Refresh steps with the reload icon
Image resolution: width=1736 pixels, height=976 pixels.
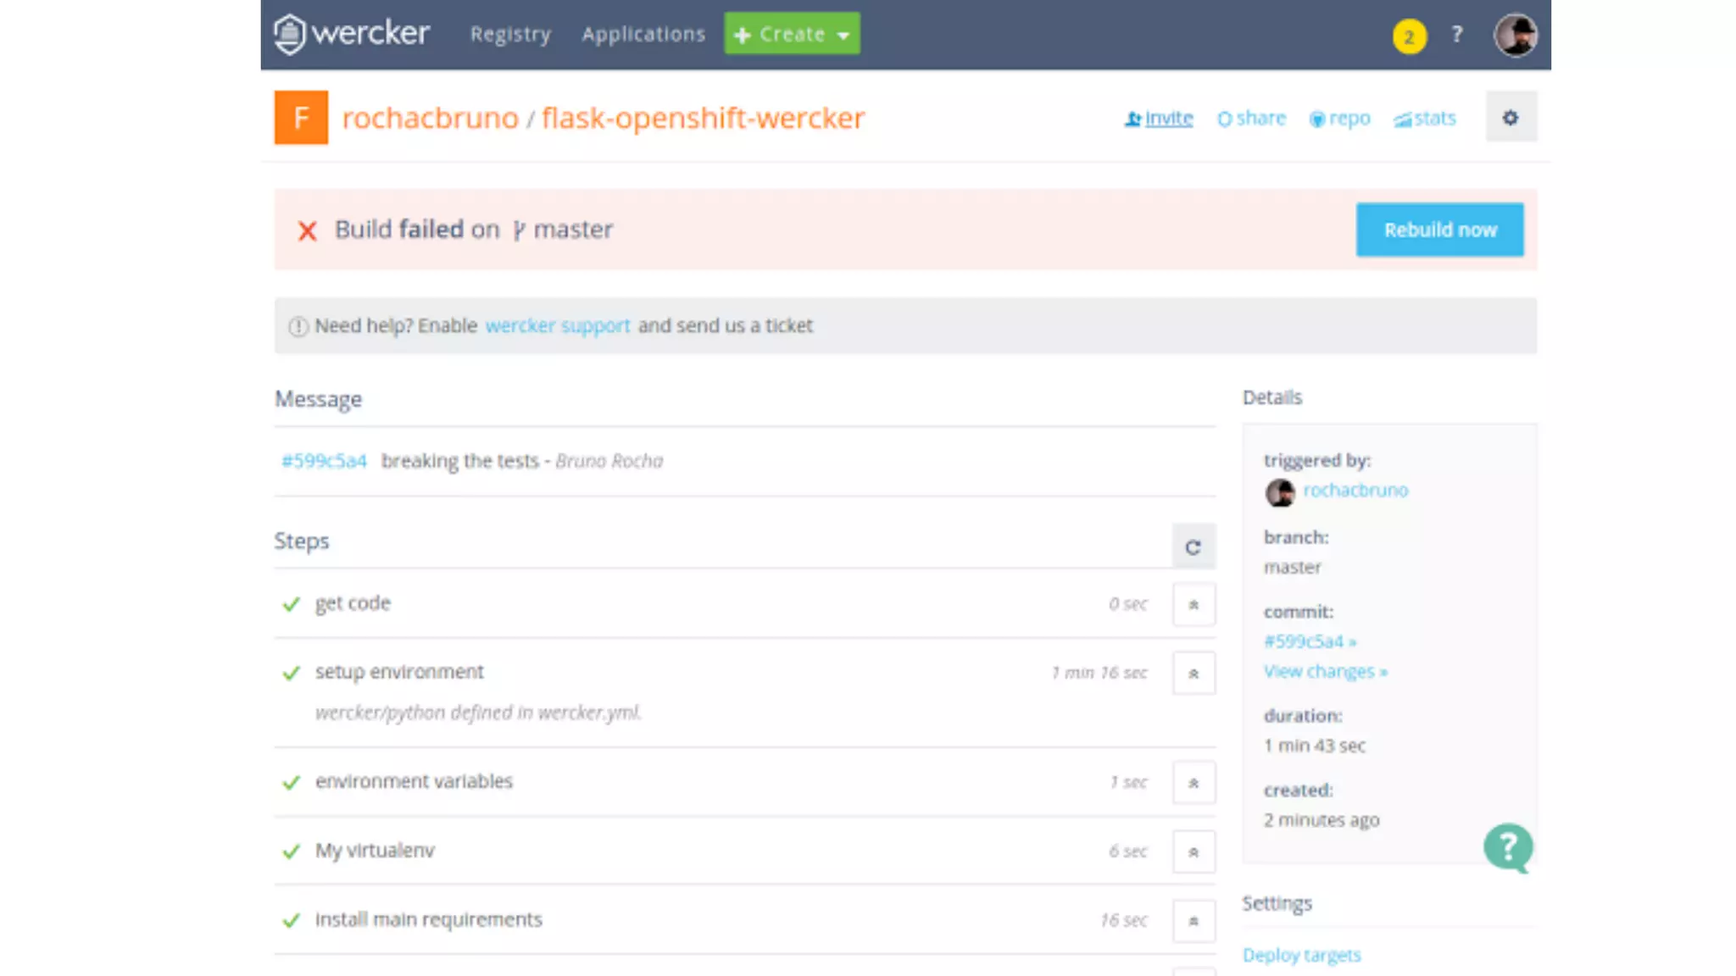click(1193, 547)
